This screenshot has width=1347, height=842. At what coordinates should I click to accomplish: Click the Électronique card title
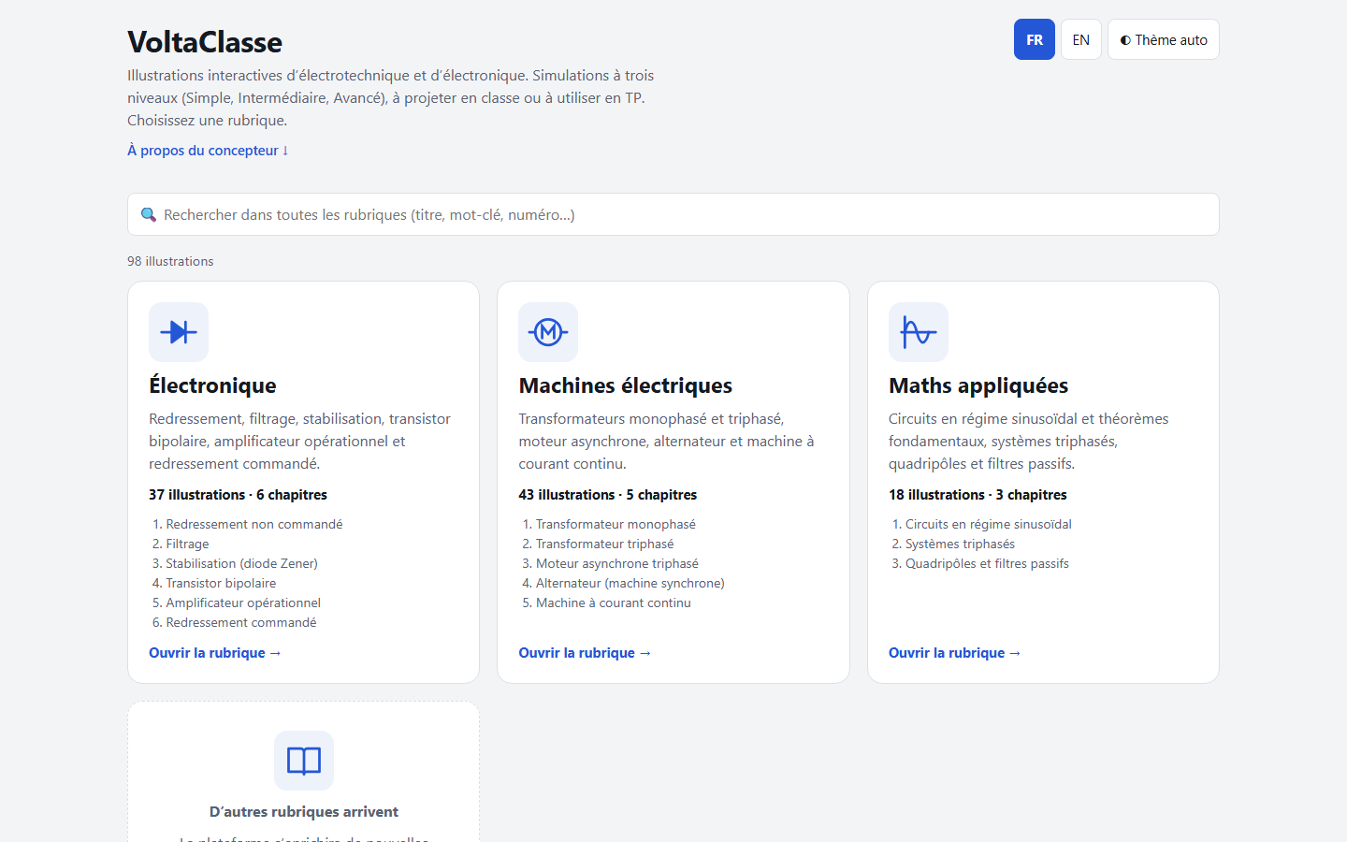click(x=212, y=385)
